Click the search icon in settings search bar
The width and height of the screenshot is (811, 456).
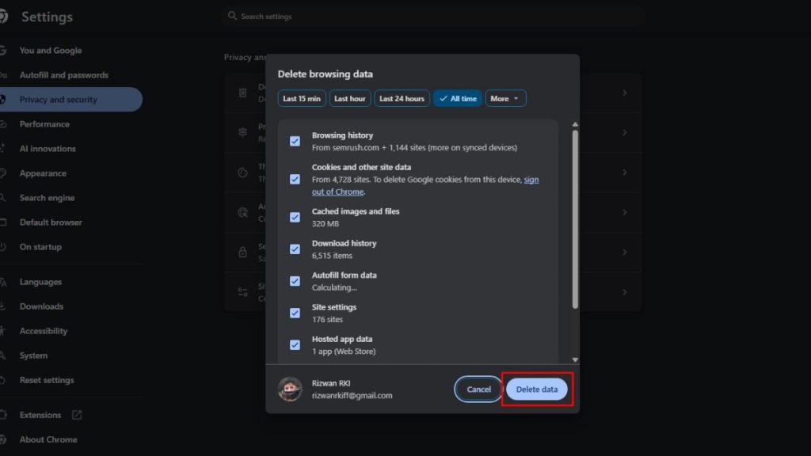[232, 16]
